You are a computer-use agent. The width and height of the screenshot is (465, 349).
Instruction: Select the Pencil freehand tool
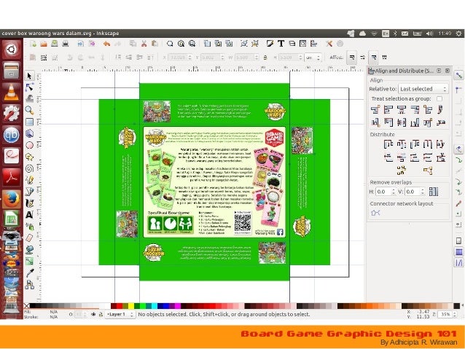tap(29, 180)
